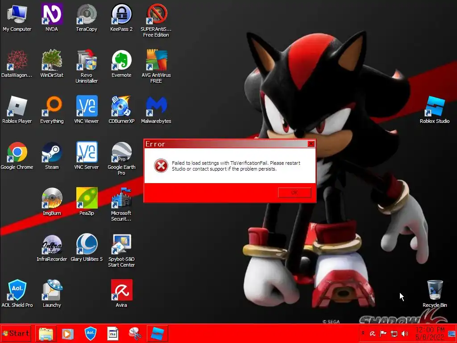Select the NVDA desktop shortcut
Viewport: 457px width, 343px height.
52,18
